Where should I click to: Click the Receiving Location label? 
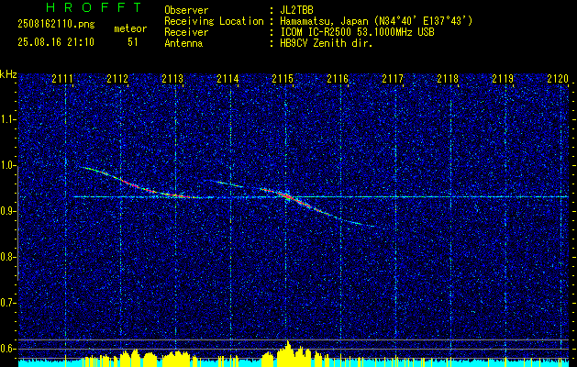(214, 21)
